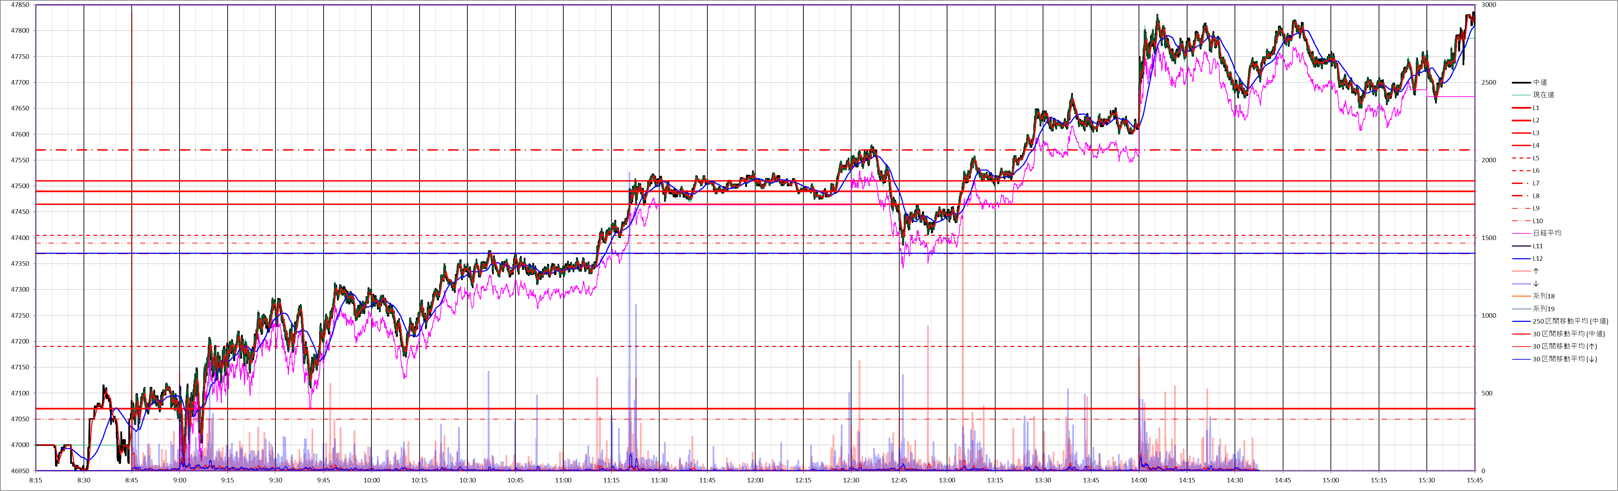Click the ↓ down-arrow volume legend entry

point(1536,284)
